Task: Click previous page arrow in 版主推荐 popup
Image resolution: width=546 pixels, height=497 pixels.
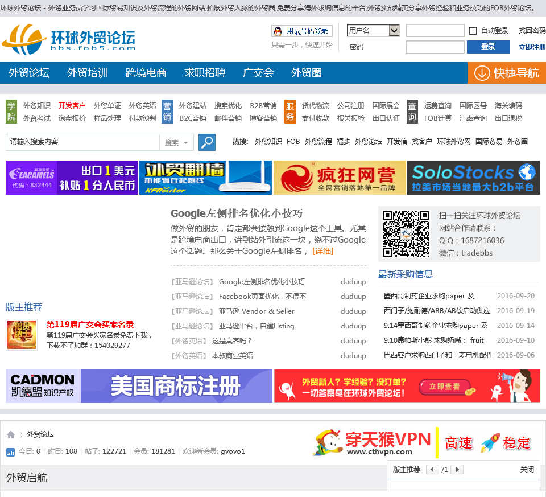Action: [x=432, y=469]
